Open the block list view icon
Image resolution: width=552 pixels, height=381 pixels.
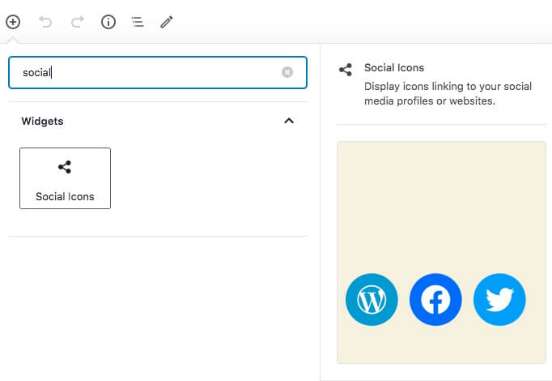(x=138, y=22)
